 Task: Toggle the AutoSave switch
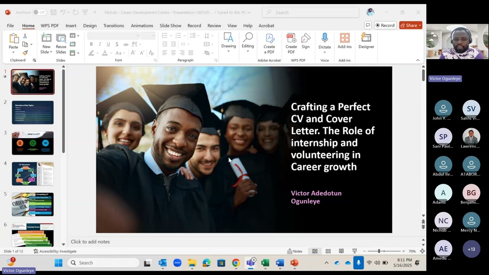(x=39, y=12)
